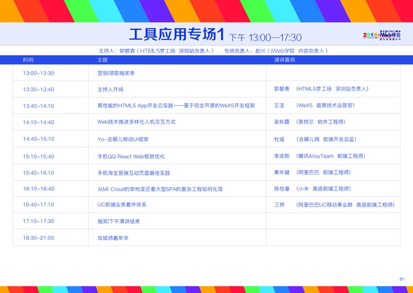Click the 时间 column header

click(x=28, y=60)
